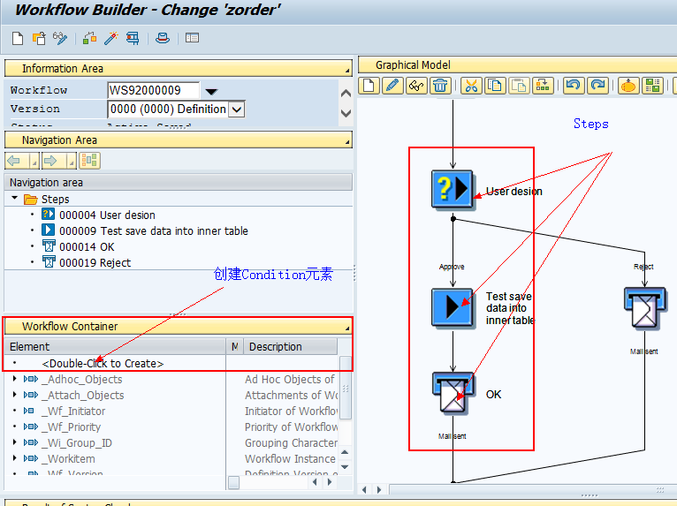Click the Description column header
This screenshot has height=506, width=677.
coord(290,346)
